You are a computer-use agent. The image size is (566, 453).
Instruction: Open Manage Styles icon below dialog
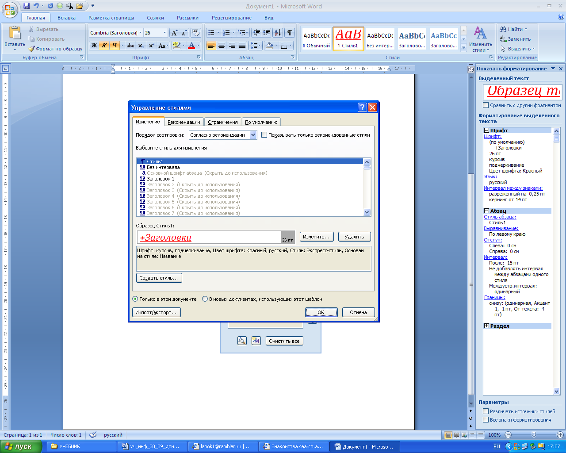pos(256,341)
